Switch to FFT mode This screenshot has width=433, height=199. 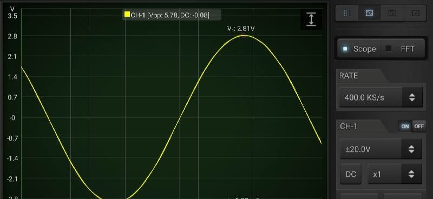(x=403, y=49)
